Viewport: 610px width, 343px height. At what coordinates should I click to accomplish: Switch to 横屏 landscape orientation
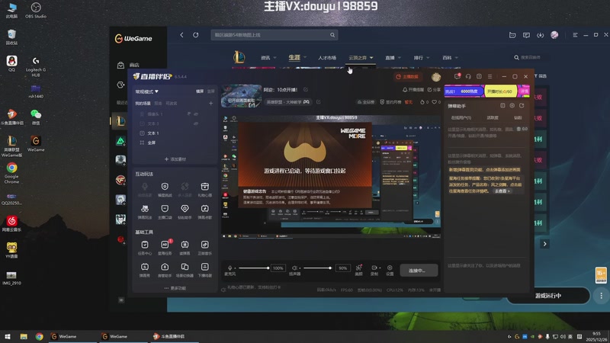click(200, 91)
